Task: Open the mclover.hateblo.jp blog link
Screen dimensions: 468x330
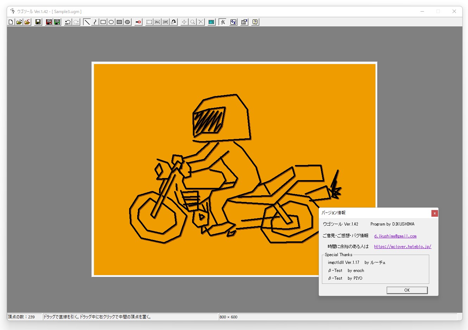Action: pyautogui.click(x=402, y=247)
